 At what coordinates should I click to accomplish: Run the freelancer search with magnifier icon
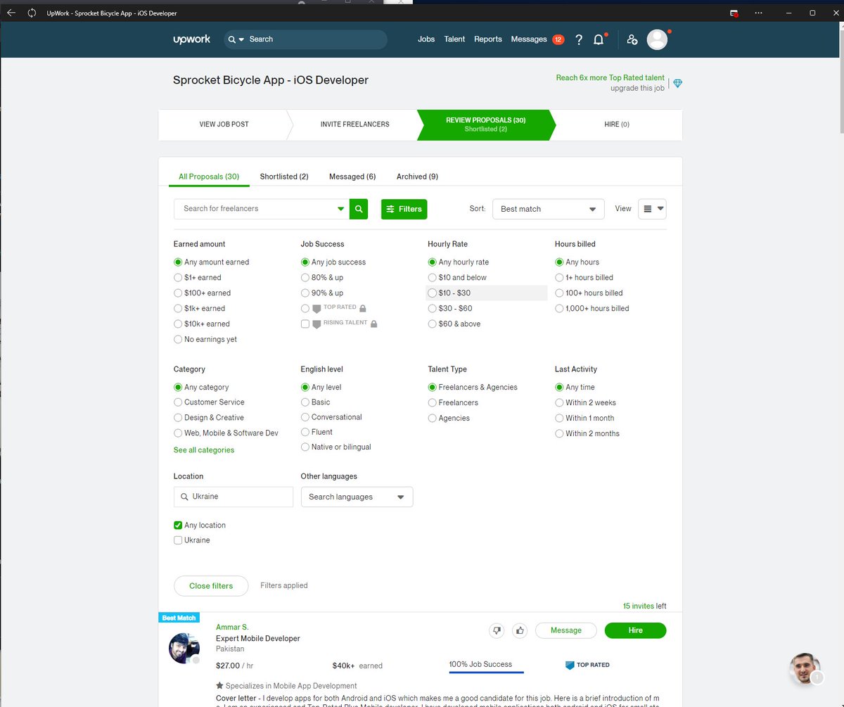(x=359, y=209)
